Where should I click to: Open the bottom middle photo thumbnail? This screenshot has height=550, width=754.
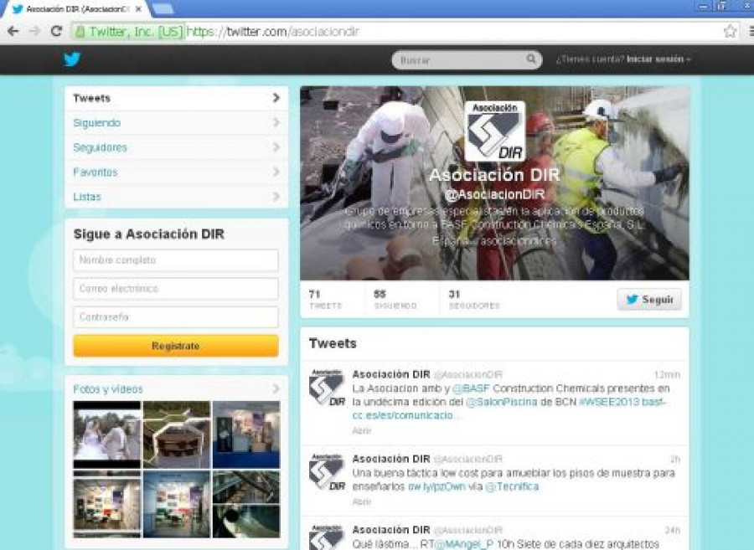(x=177, y=504)
